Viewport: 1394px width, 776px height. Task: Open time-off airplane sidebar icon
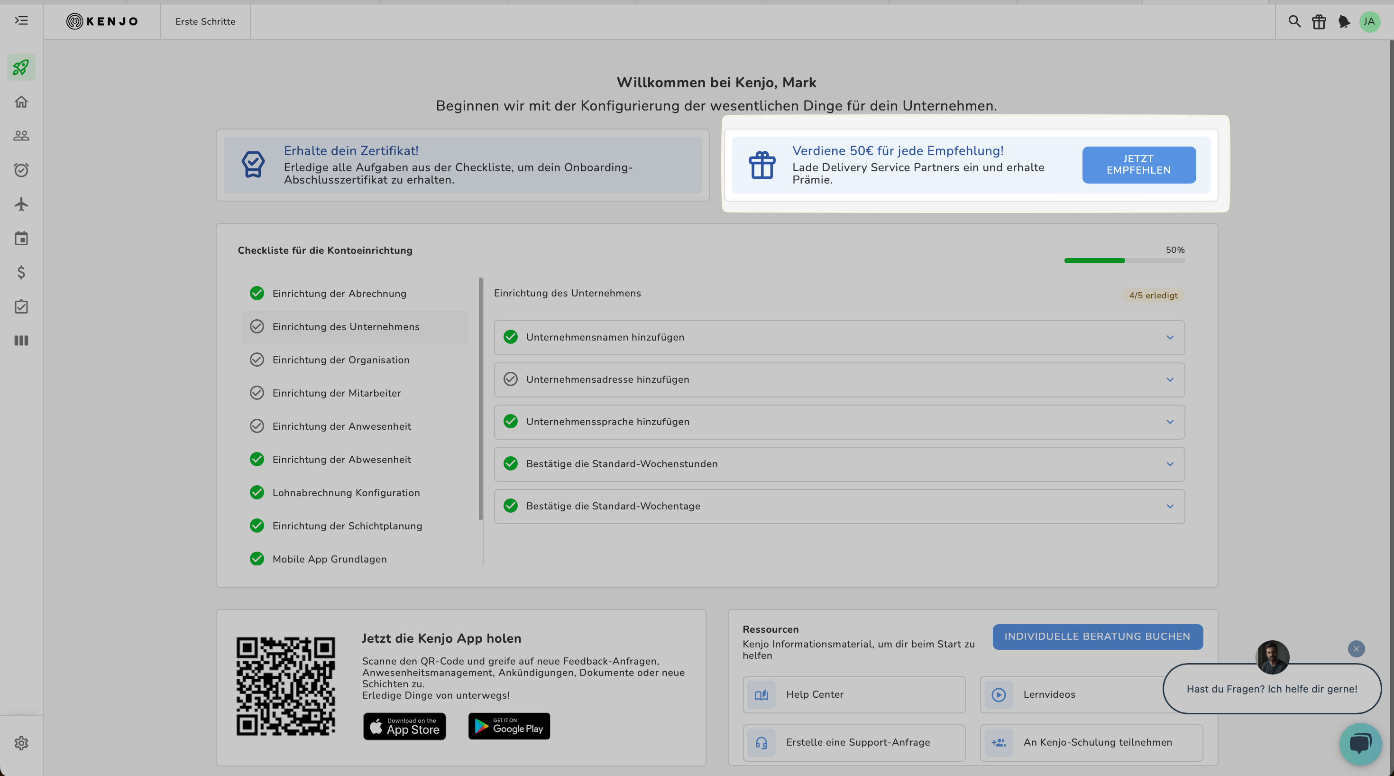[21, 204]
